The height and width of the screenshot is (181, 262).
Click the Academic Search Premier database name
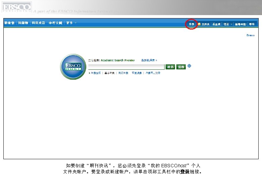click(118, 60)
